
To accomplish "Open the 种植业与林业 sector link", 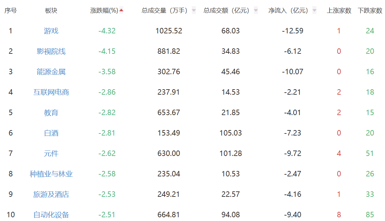I will [x=51, y=174].
